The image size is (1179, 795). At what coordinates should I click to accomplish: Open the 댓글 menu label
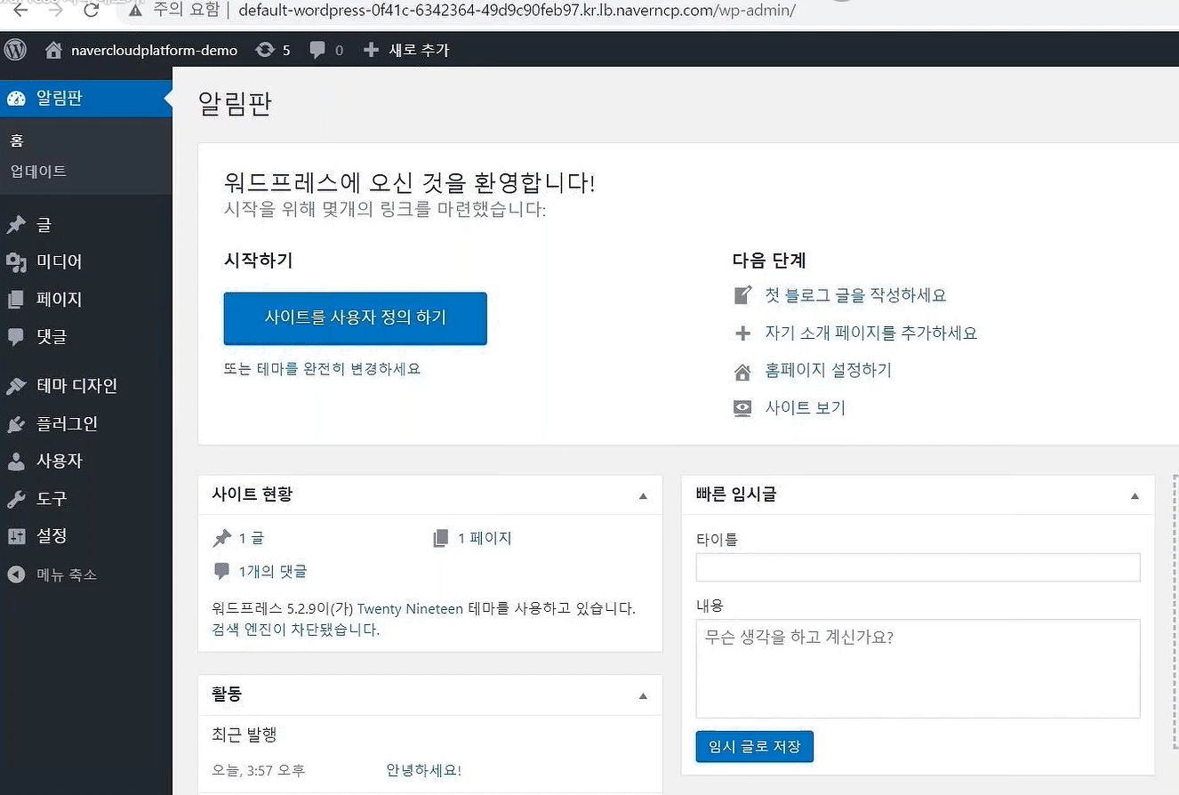51,337
